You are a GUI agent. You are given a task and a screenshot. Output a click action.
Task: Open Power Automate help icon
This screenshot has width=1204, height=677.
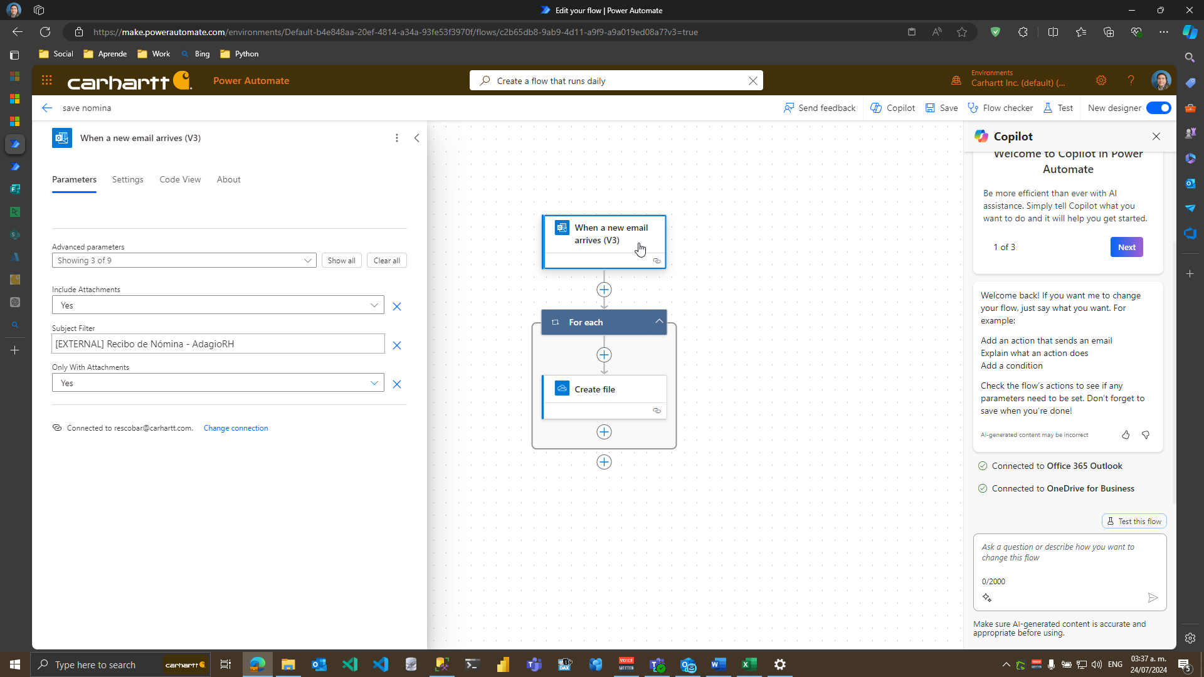[1131, 80]
